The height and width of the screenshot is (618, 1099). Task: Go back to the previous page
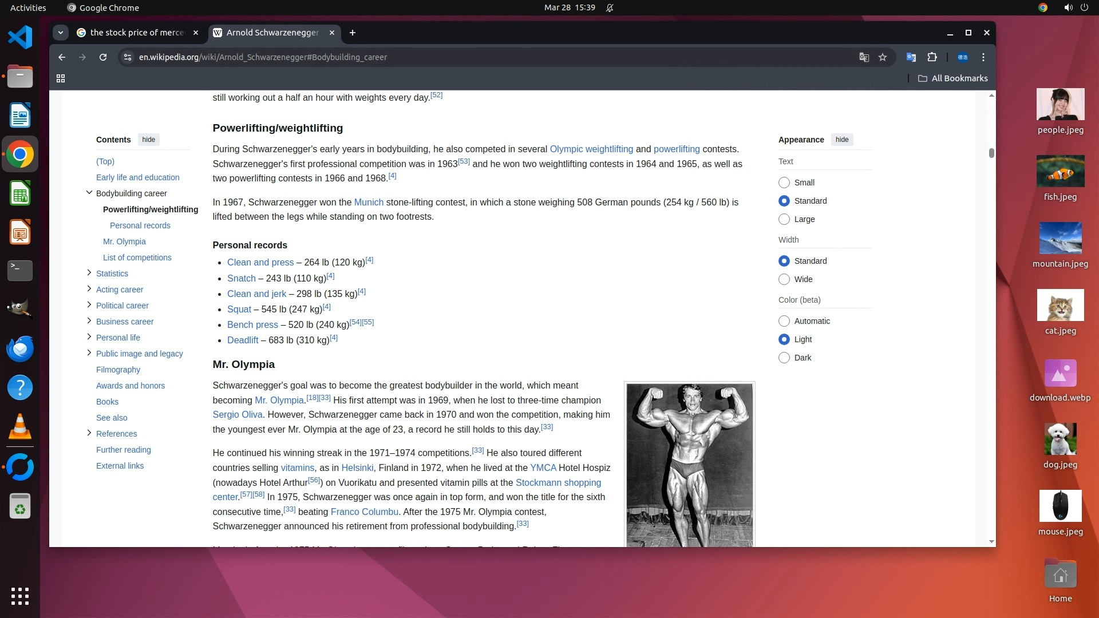tap(62, 57)
